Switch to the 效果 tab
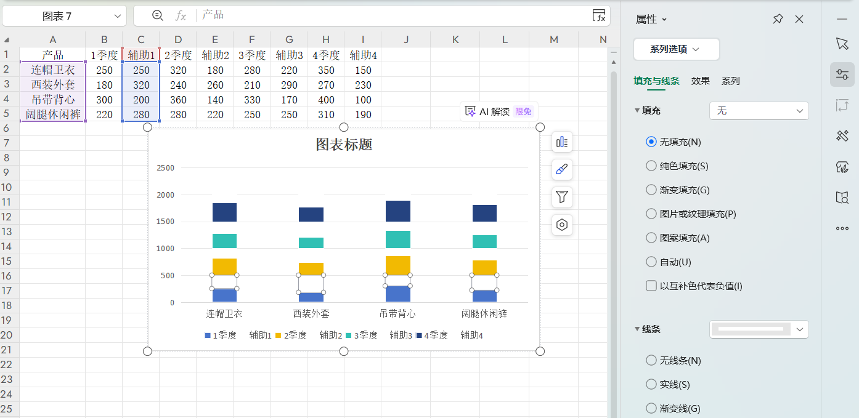 [x=700, y=81]
